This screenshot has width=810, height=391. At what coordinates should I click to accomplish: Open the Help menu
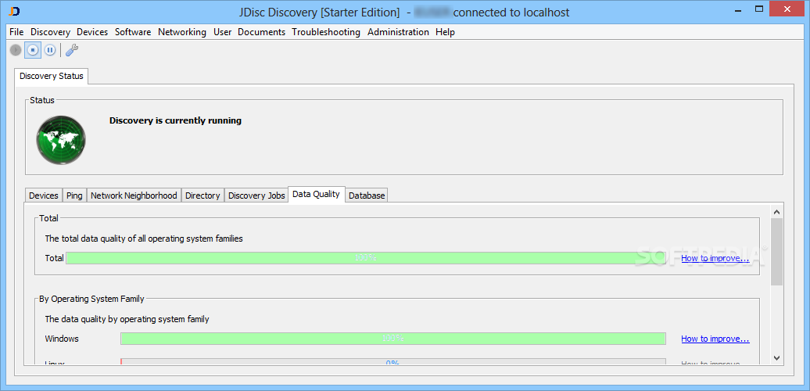coord(445,32)
